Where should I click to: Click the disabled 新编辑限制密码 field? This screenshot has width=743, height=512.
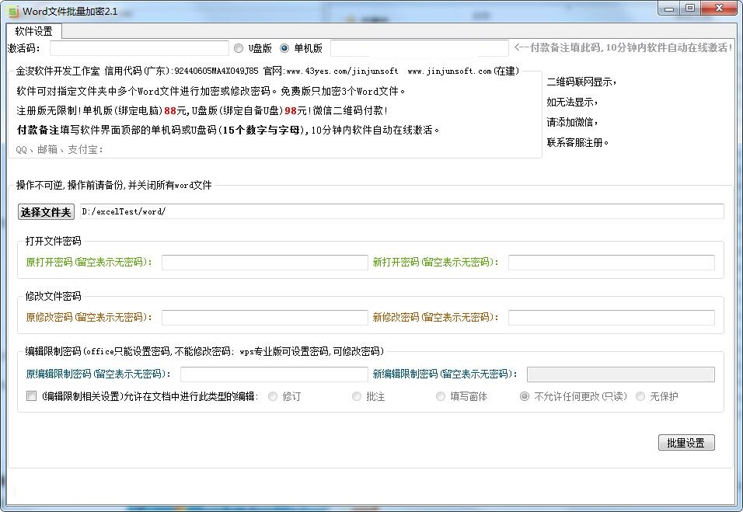tap(621, 374)
